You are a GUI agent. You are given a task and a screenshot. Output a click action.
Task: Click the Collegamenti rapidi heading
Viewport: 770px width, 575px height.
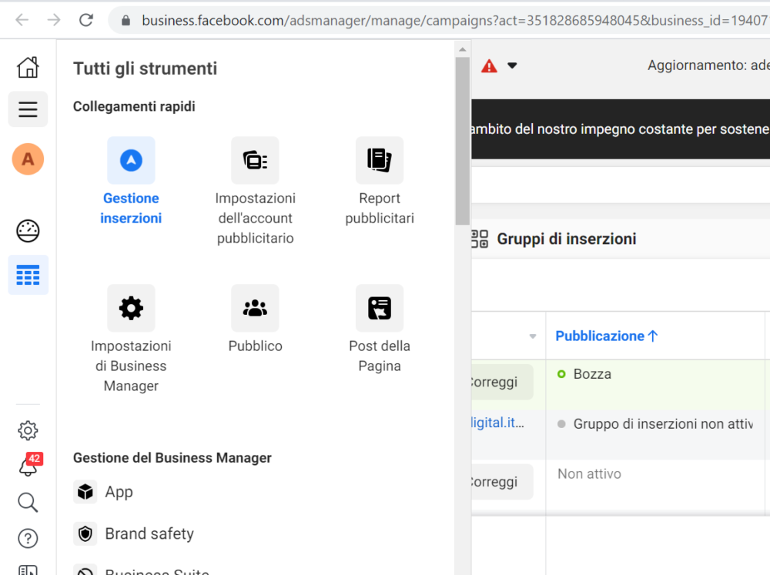[x=134, y=106]
